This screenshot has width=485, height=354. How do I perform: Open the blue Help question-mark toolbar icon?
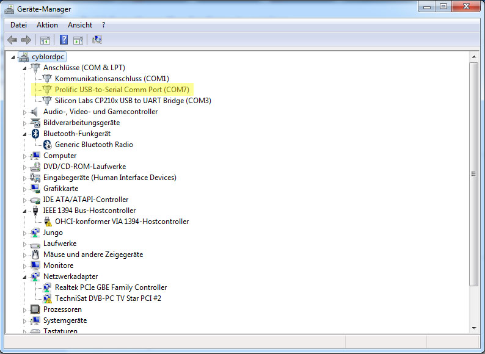point(64,40)
